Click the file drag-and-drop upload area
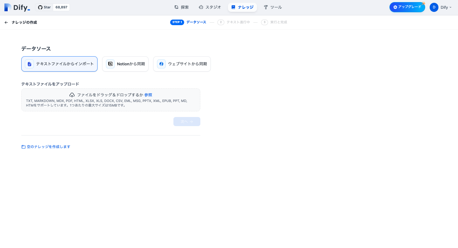The image size is (458, 248). [x=110, y=103]
